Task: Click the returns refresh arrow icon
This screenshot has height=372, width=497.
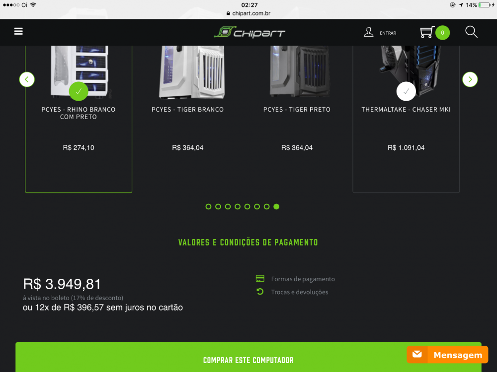Action: tap(260, 292)
